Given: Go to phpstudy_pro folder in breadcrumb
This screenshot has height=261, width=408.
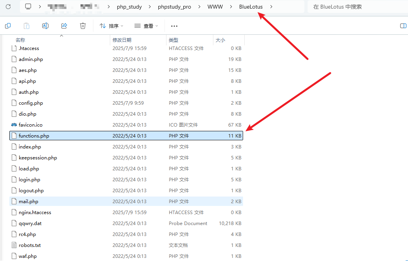Looking at the screenshot, I should (174, 7).
